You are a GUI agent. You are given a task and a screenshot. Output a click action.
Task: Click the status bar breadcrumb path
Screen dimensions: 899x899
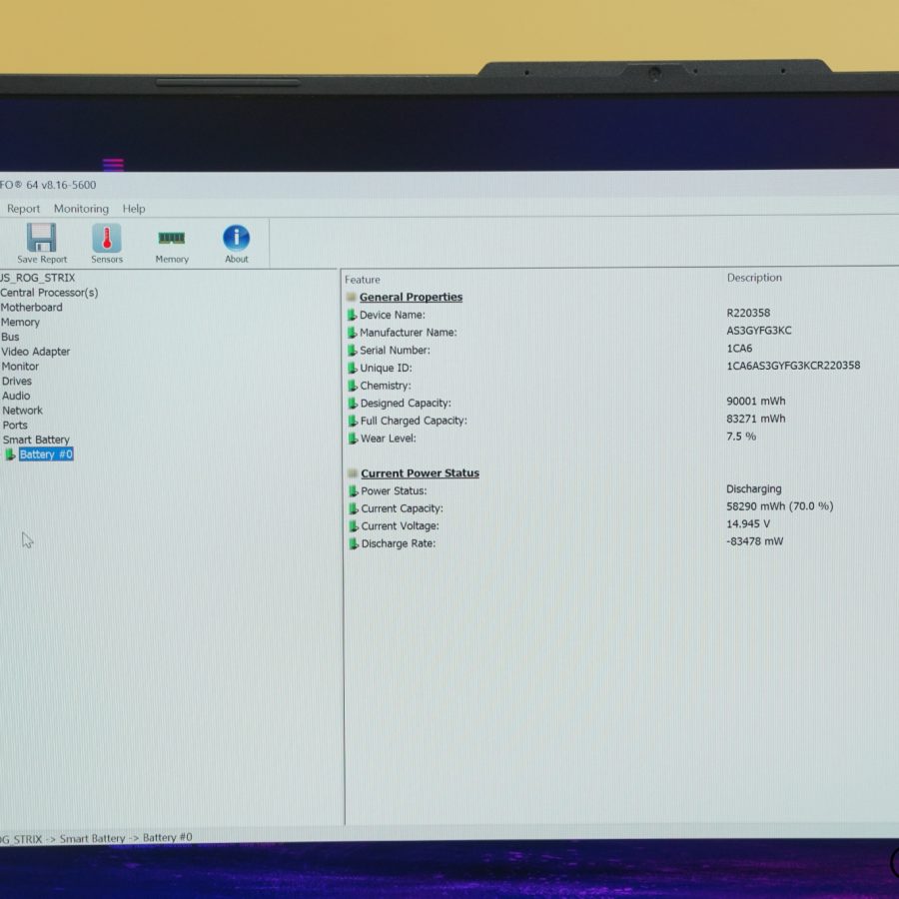click(96, 838)
